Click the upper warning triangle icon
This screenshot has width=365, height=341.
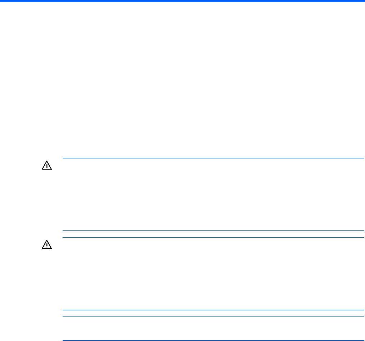click(x=47, y=166)
